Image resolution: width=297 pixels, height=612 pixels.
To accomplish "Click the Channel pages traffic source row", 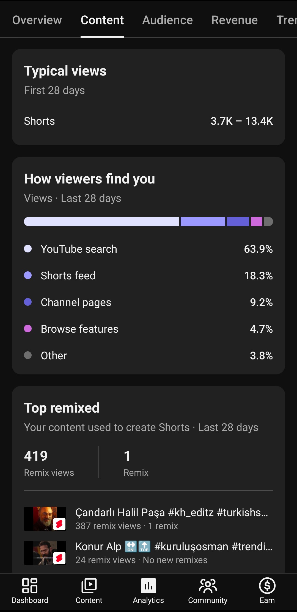I will pos(148,302).
